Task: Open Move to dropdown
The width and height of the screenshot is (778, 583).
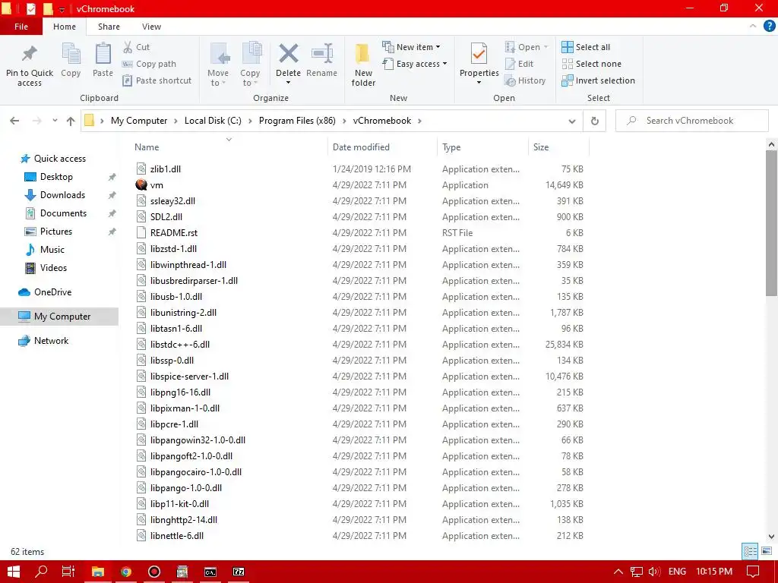Action: click(x=218, y=65)
